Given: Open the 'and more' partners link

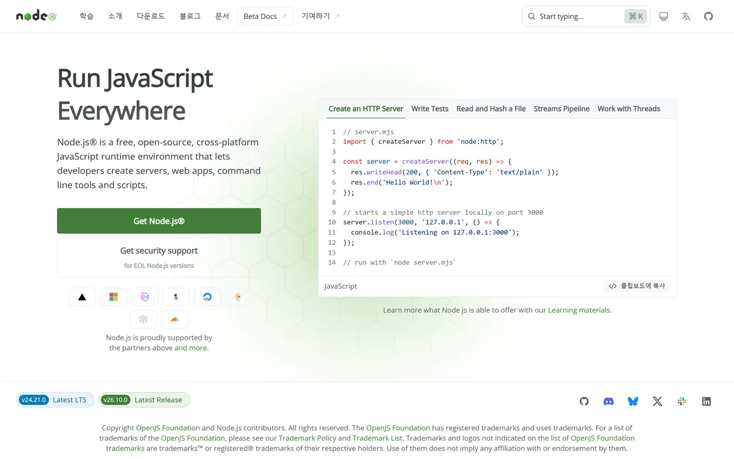Looking at the screenshot, I should 191,348.
